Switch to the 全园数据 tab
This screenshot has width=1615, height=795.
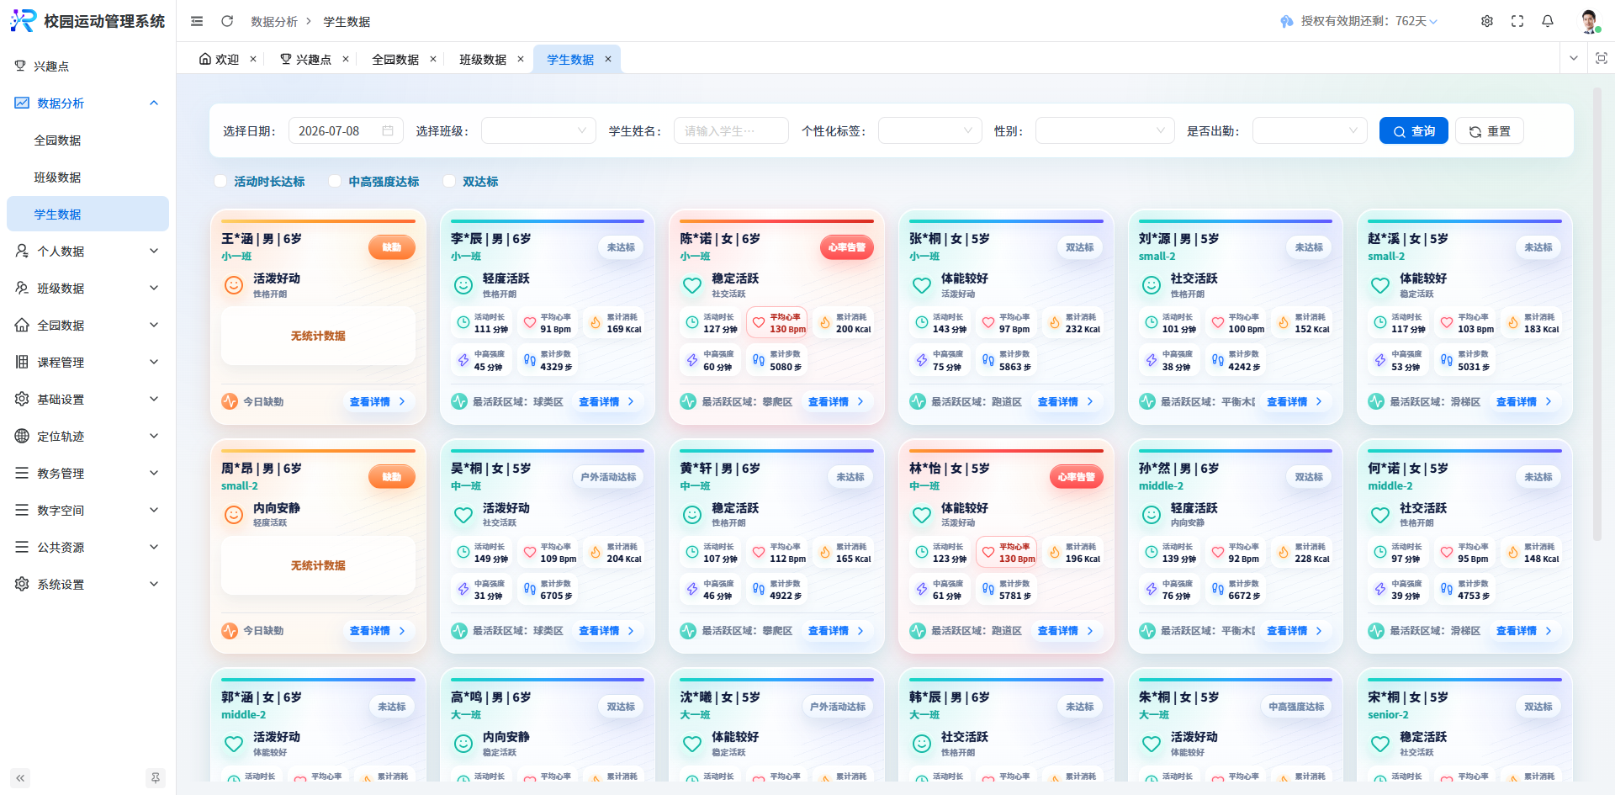pyautogui.click(x=395, y=59)
